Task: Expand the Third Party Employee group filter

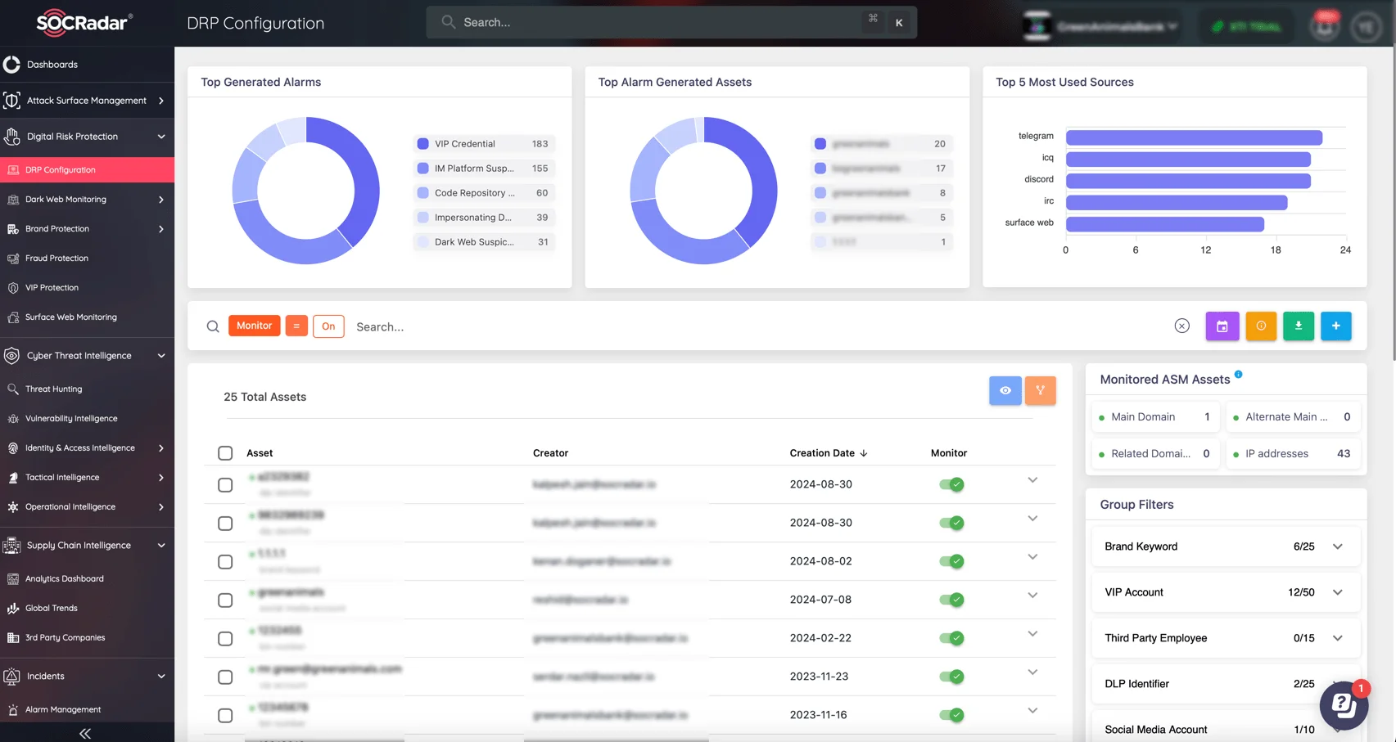Action: (x=1337, y=638)
